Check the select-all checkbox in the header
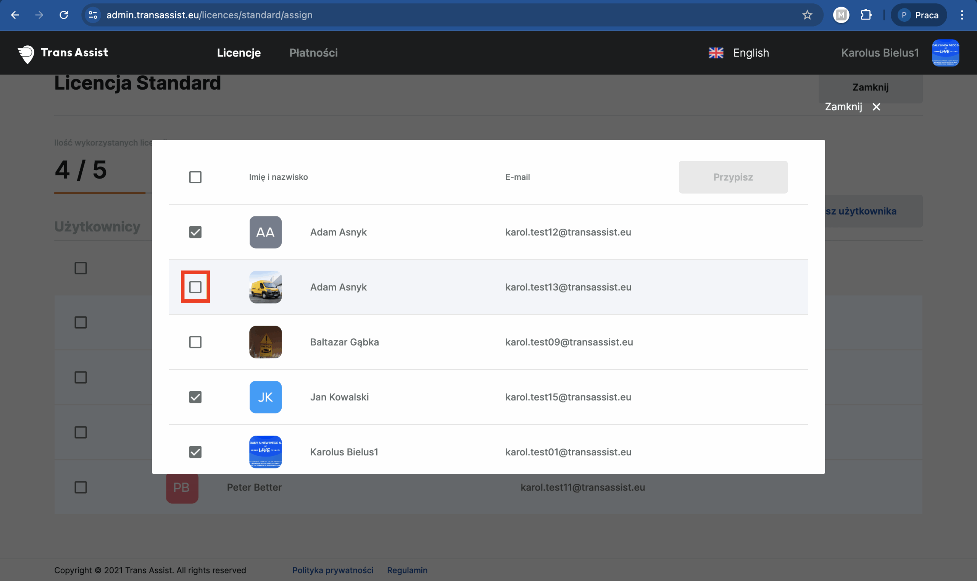The image size is (977, 581). [195, 177]
